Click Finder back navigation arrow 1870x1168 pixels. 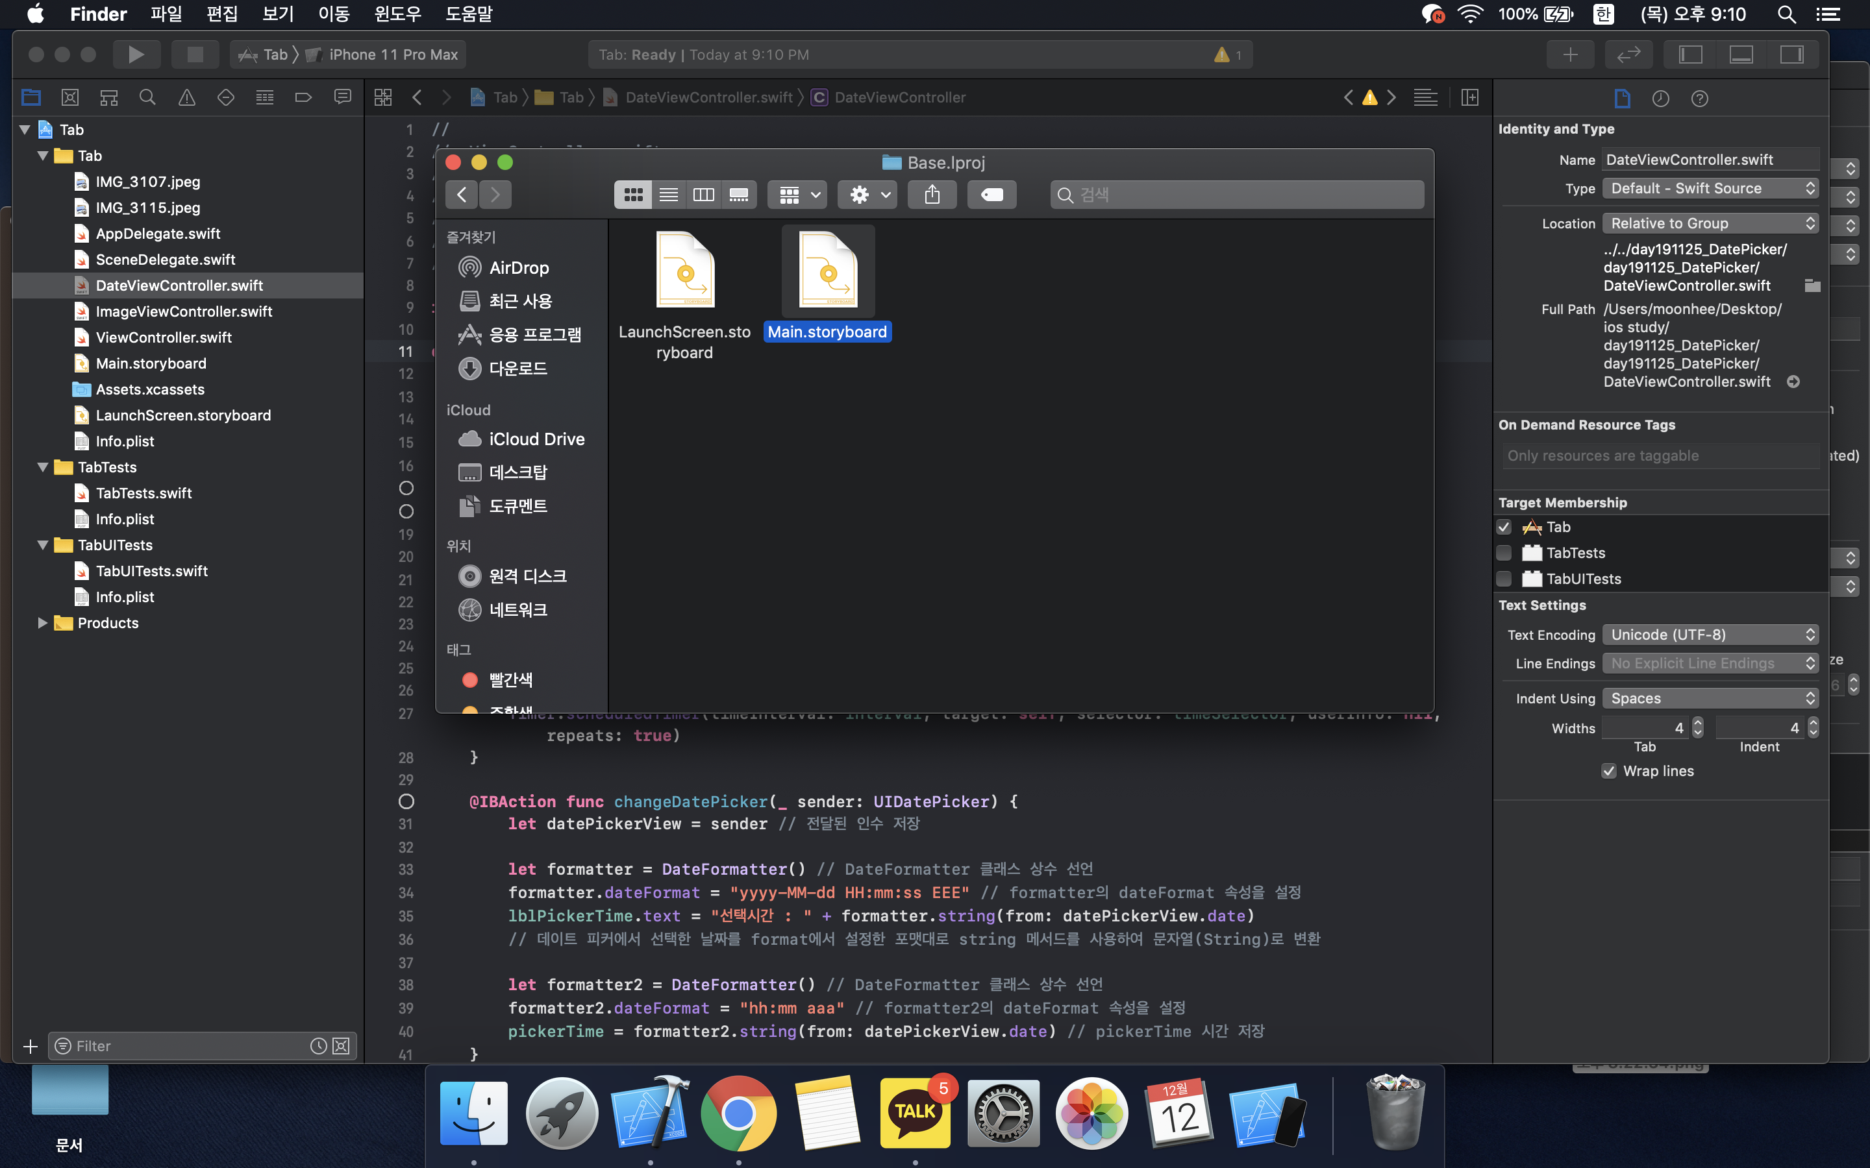pyautogui.click(x=461, y=195)
